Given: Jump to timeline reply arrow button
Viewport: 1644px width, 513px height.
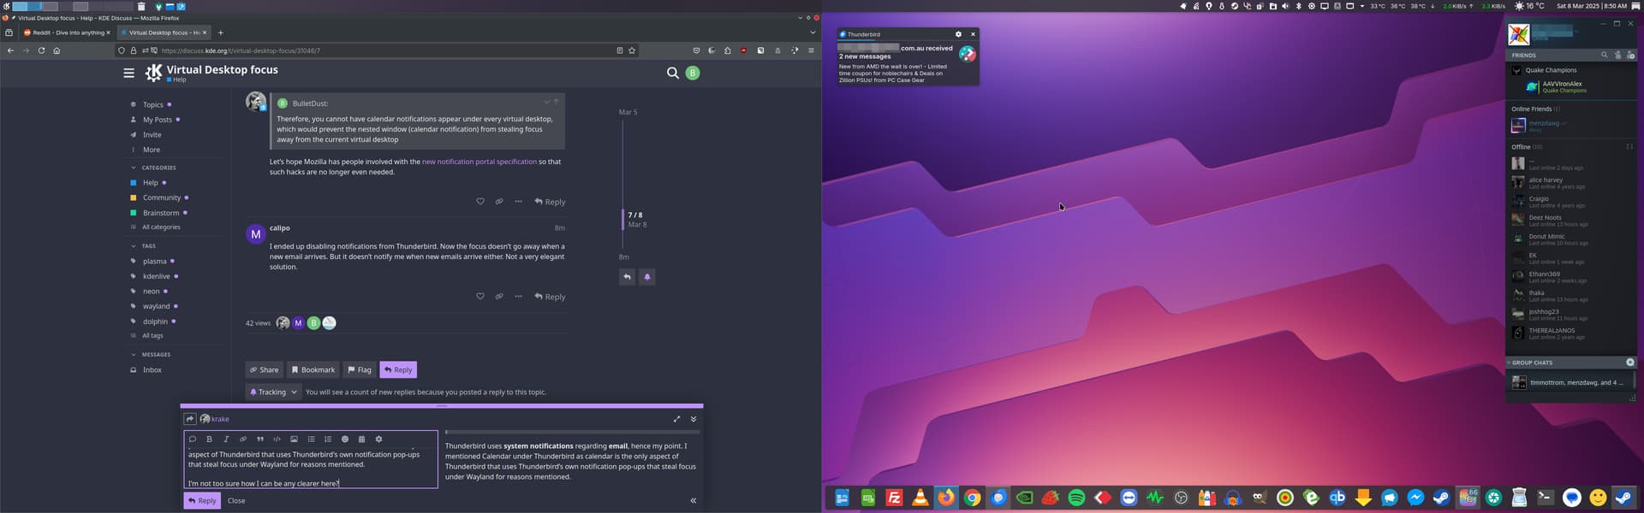Looking at the screenshot, I should click(x=627, y=277).
